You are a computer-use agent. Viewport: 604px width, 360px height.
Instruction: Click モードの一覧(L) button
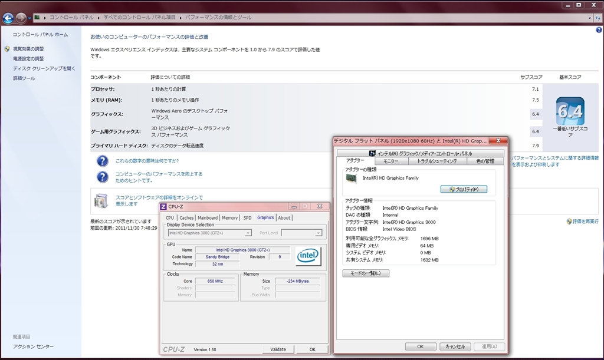coord(366,273)
